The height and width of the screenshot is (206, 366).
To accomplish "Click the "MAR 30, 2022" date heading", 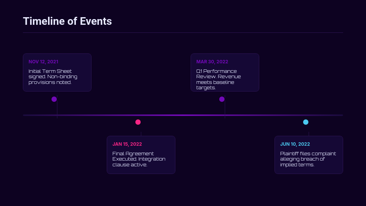I will [212, 62].
